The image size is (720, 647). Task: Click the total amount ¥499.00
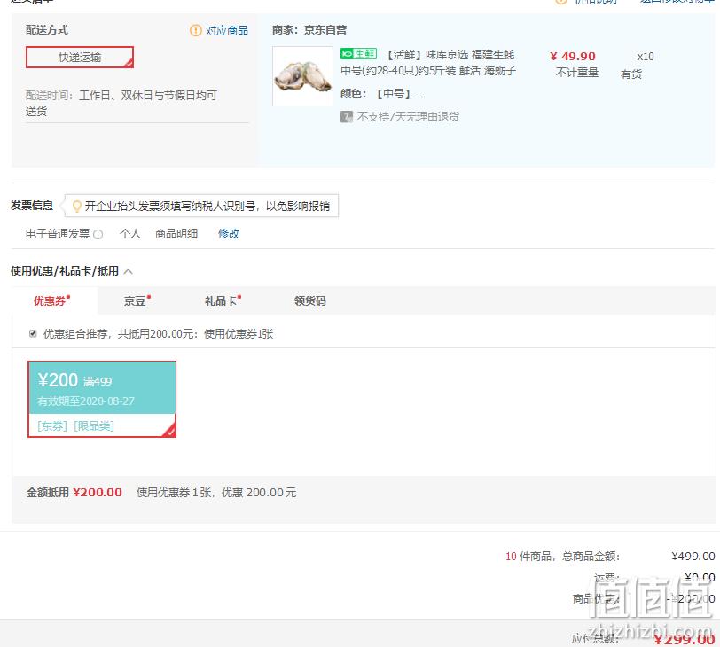693,556
